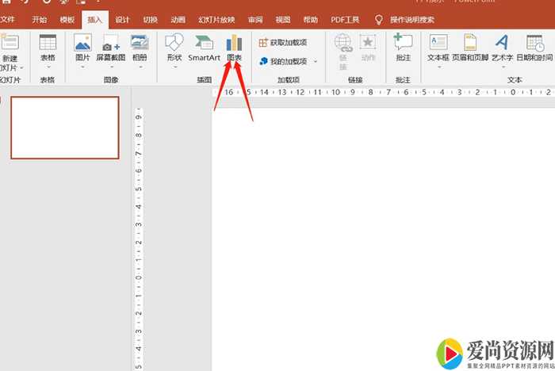Insert 日期和时间 date and time
This screenshot has width=555, height=371.
534,47
